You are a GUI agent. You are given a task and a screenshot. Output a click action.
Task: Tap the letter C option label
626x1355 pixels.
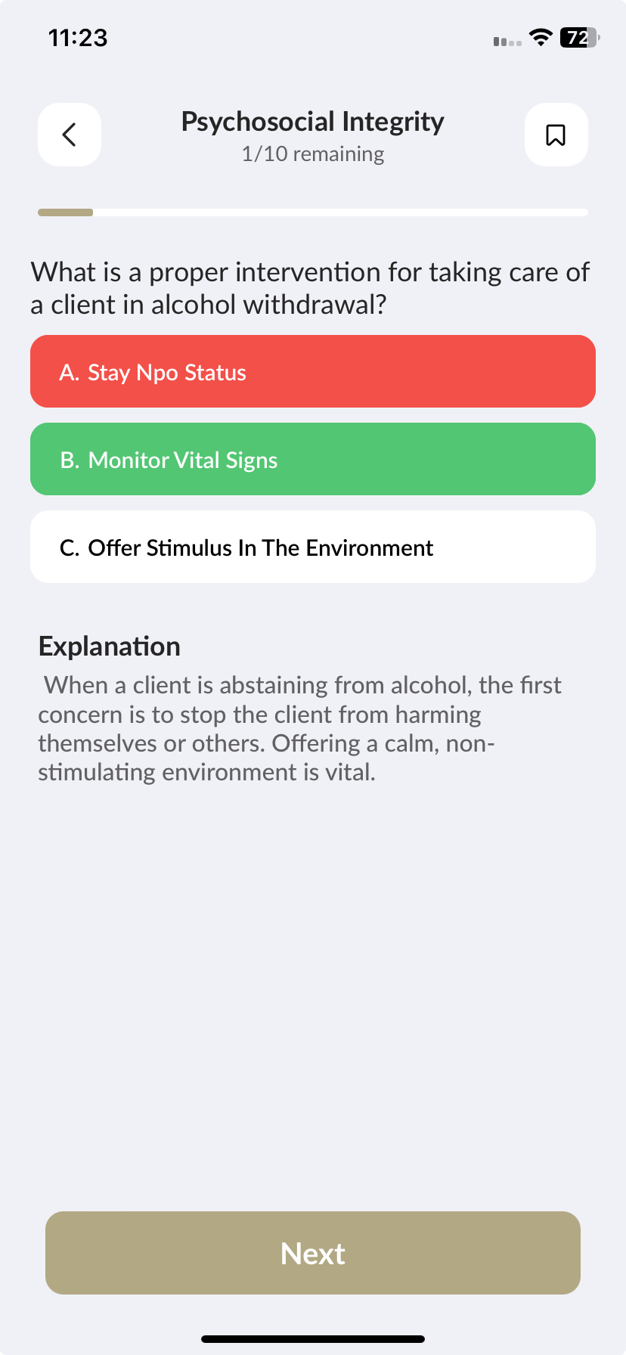(x=69, y=547)
